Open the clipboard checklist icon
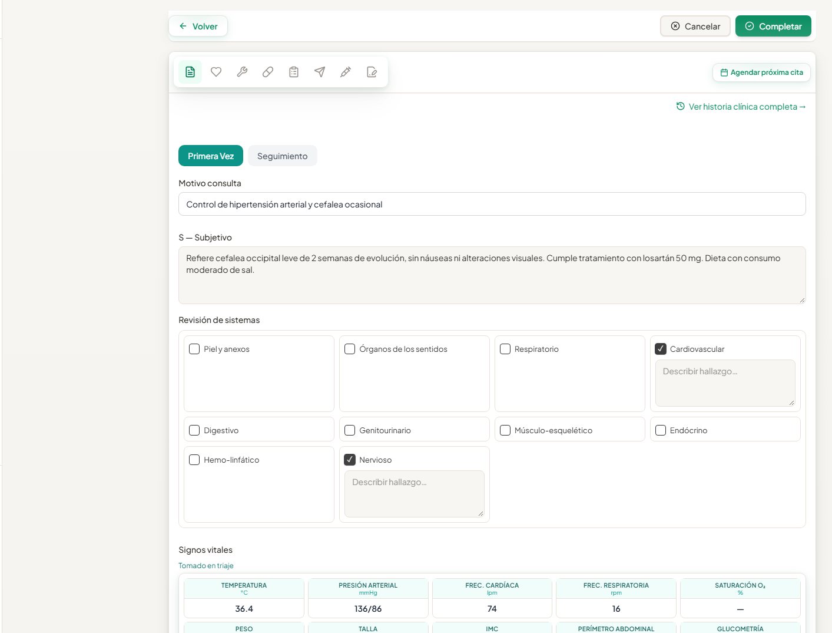This screenshot has height=633, width=832. [294, 72]
